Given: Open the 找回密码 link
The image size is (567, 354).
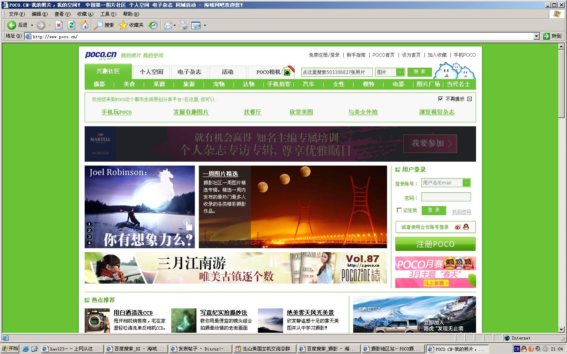Looking at the screenshot, I should 461,212.
